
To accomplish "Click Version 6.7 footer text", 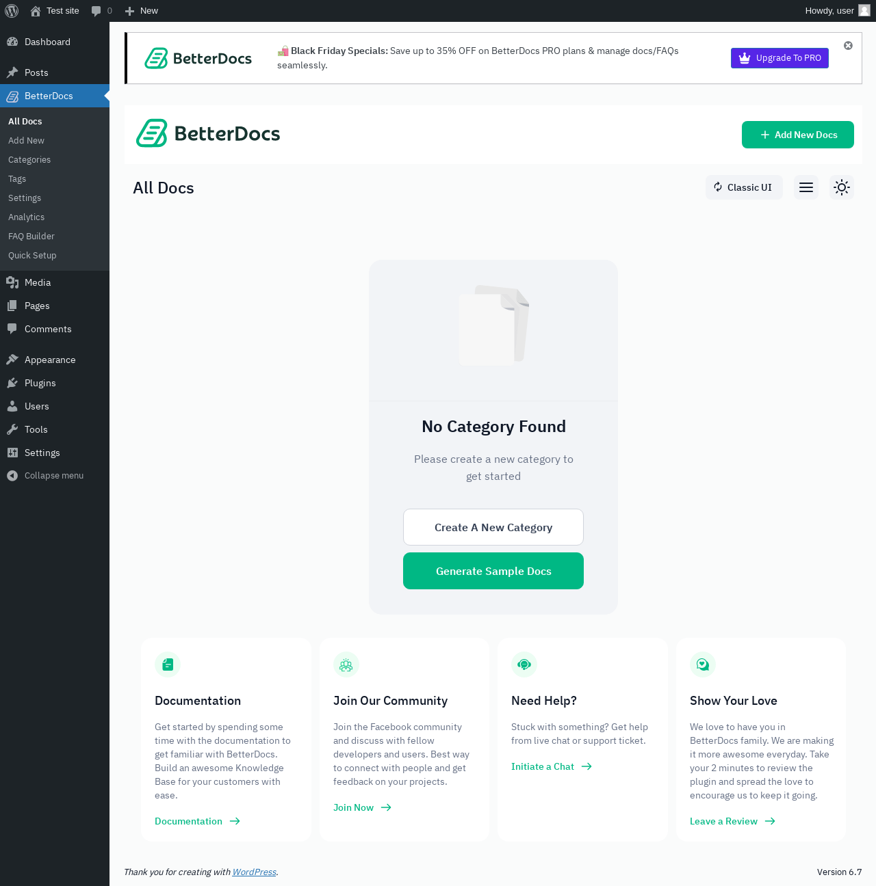I will [839, 872].
